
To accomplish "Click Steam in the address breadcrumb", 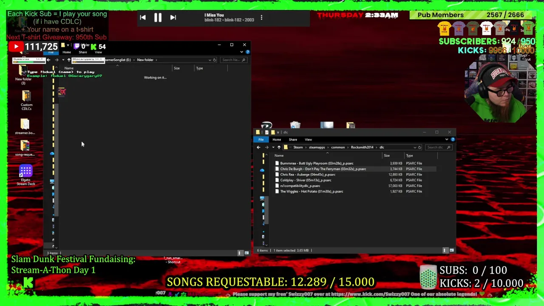I will (298, 147).
